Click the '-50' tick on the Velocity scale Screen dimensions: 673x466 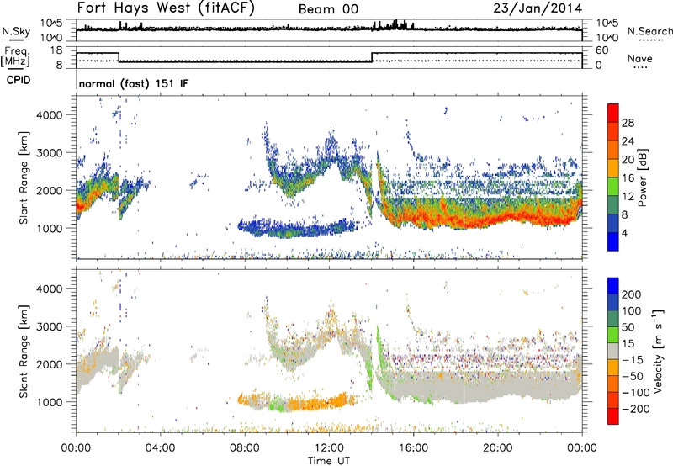[633, 376]
